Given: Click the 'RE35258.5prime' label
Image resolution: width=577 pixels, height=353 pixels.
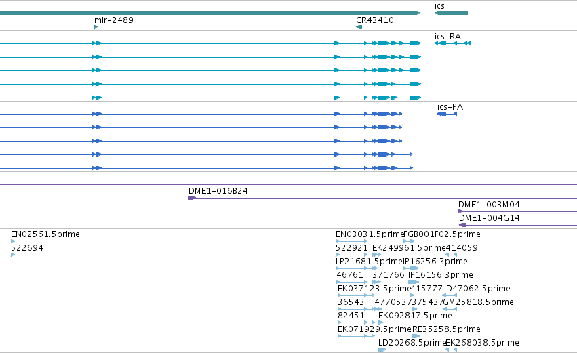Looking at the screenshot, I should 446,329.
